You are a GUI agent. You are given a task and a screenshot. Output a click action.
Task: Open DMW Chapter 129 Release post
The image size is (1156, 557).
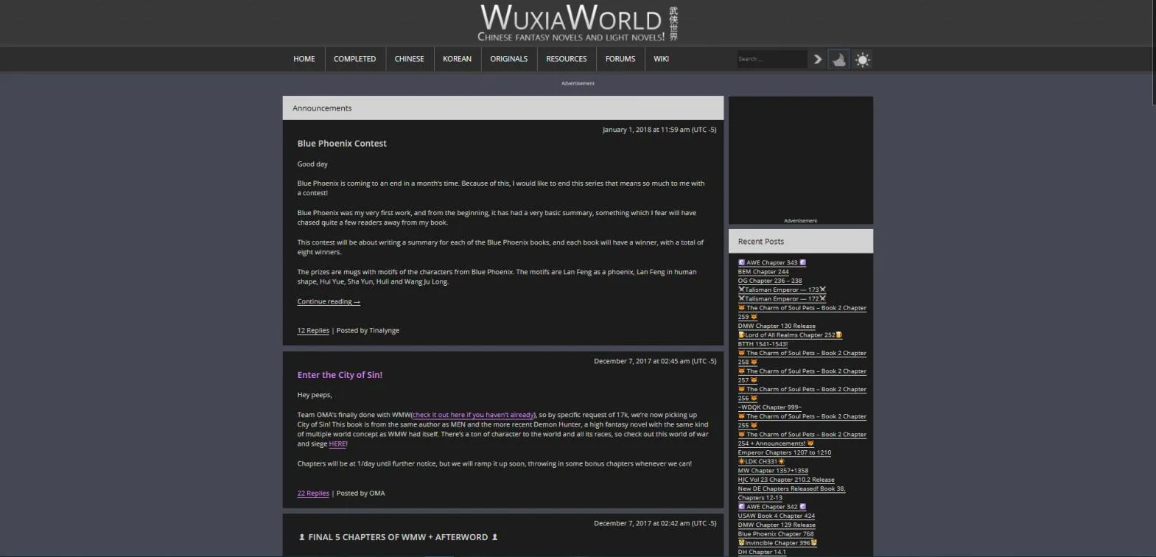(777, 525)
